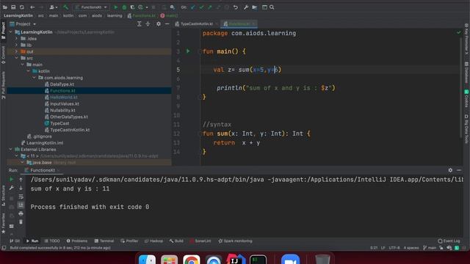Click the Project Structure toolbar icon
The image size is (470, 264).
click(x=255, y=7)
